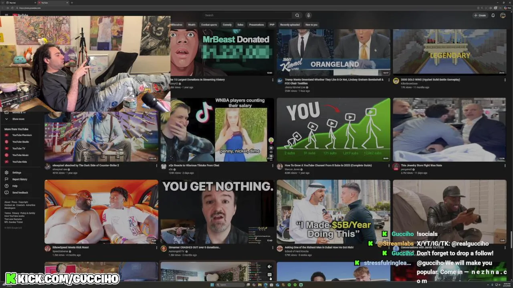Image resolution: width=513 pixels, height=288 pixels.
Task: Mute the preview playing in bottom row
Action: (269, 266)
